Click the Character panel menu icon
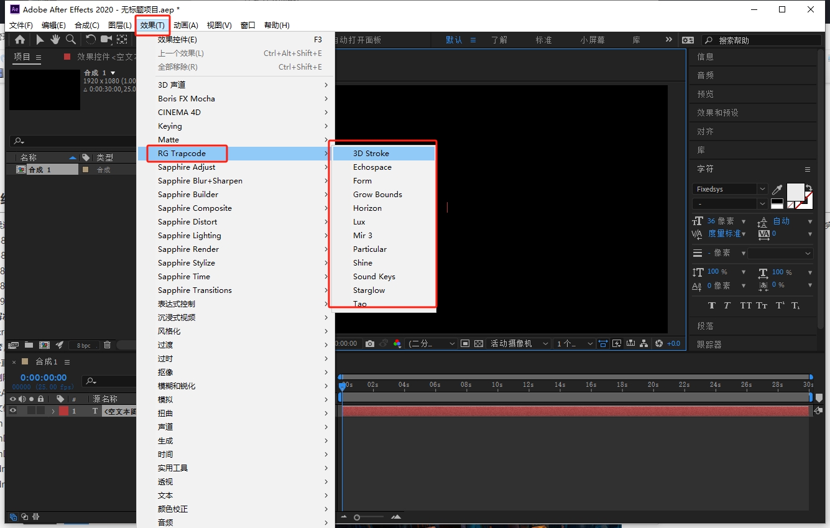The height and width of the screenshot is (528, 830). [808, 169]
